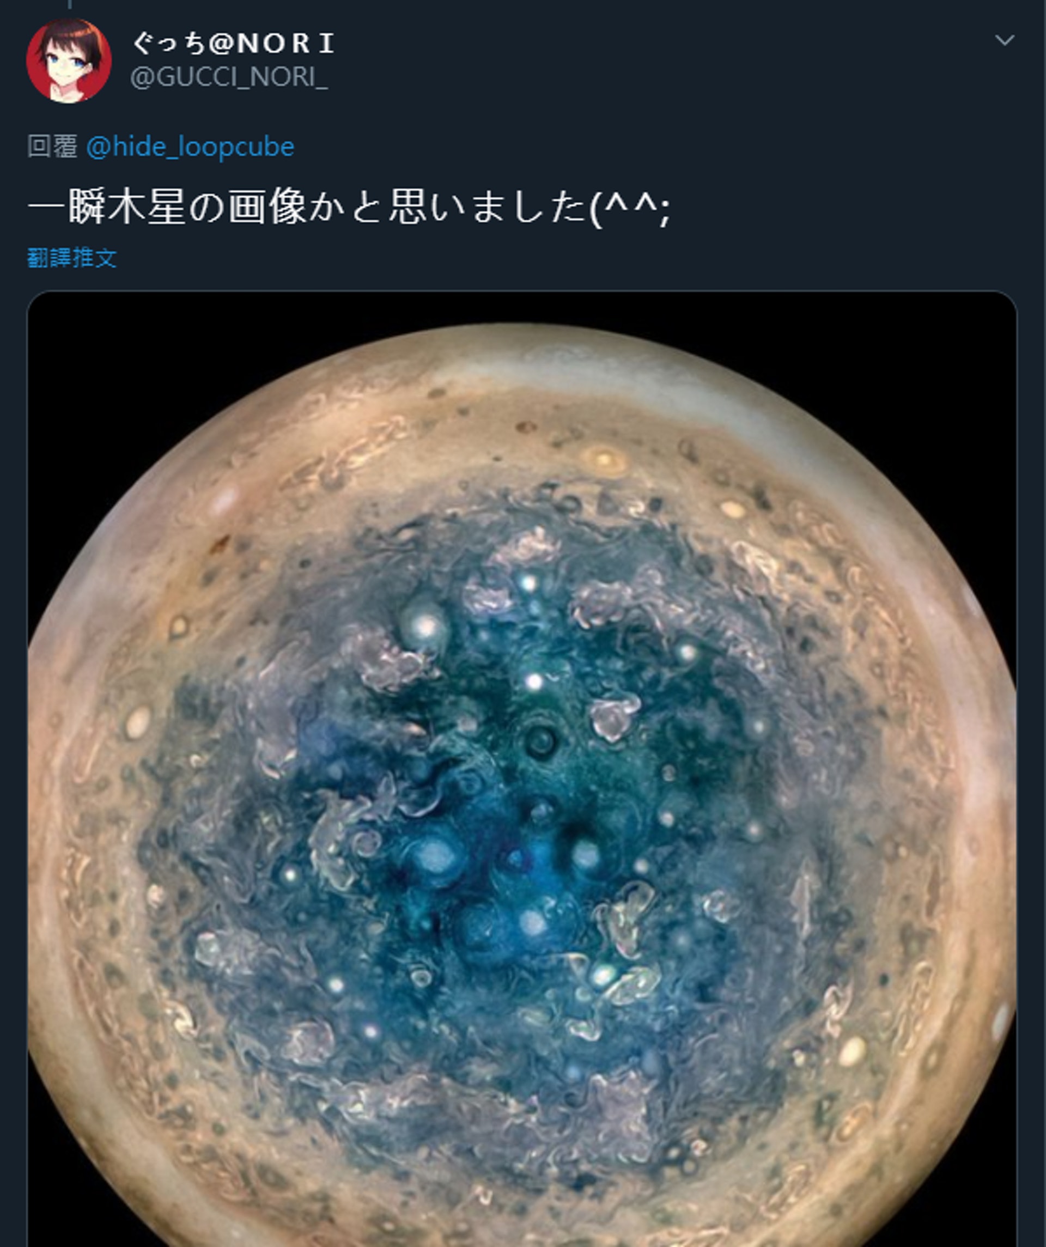The image size is (1046, 1247).
Task: Expand the tweet options chevron menu
Action: [1004, 40]
